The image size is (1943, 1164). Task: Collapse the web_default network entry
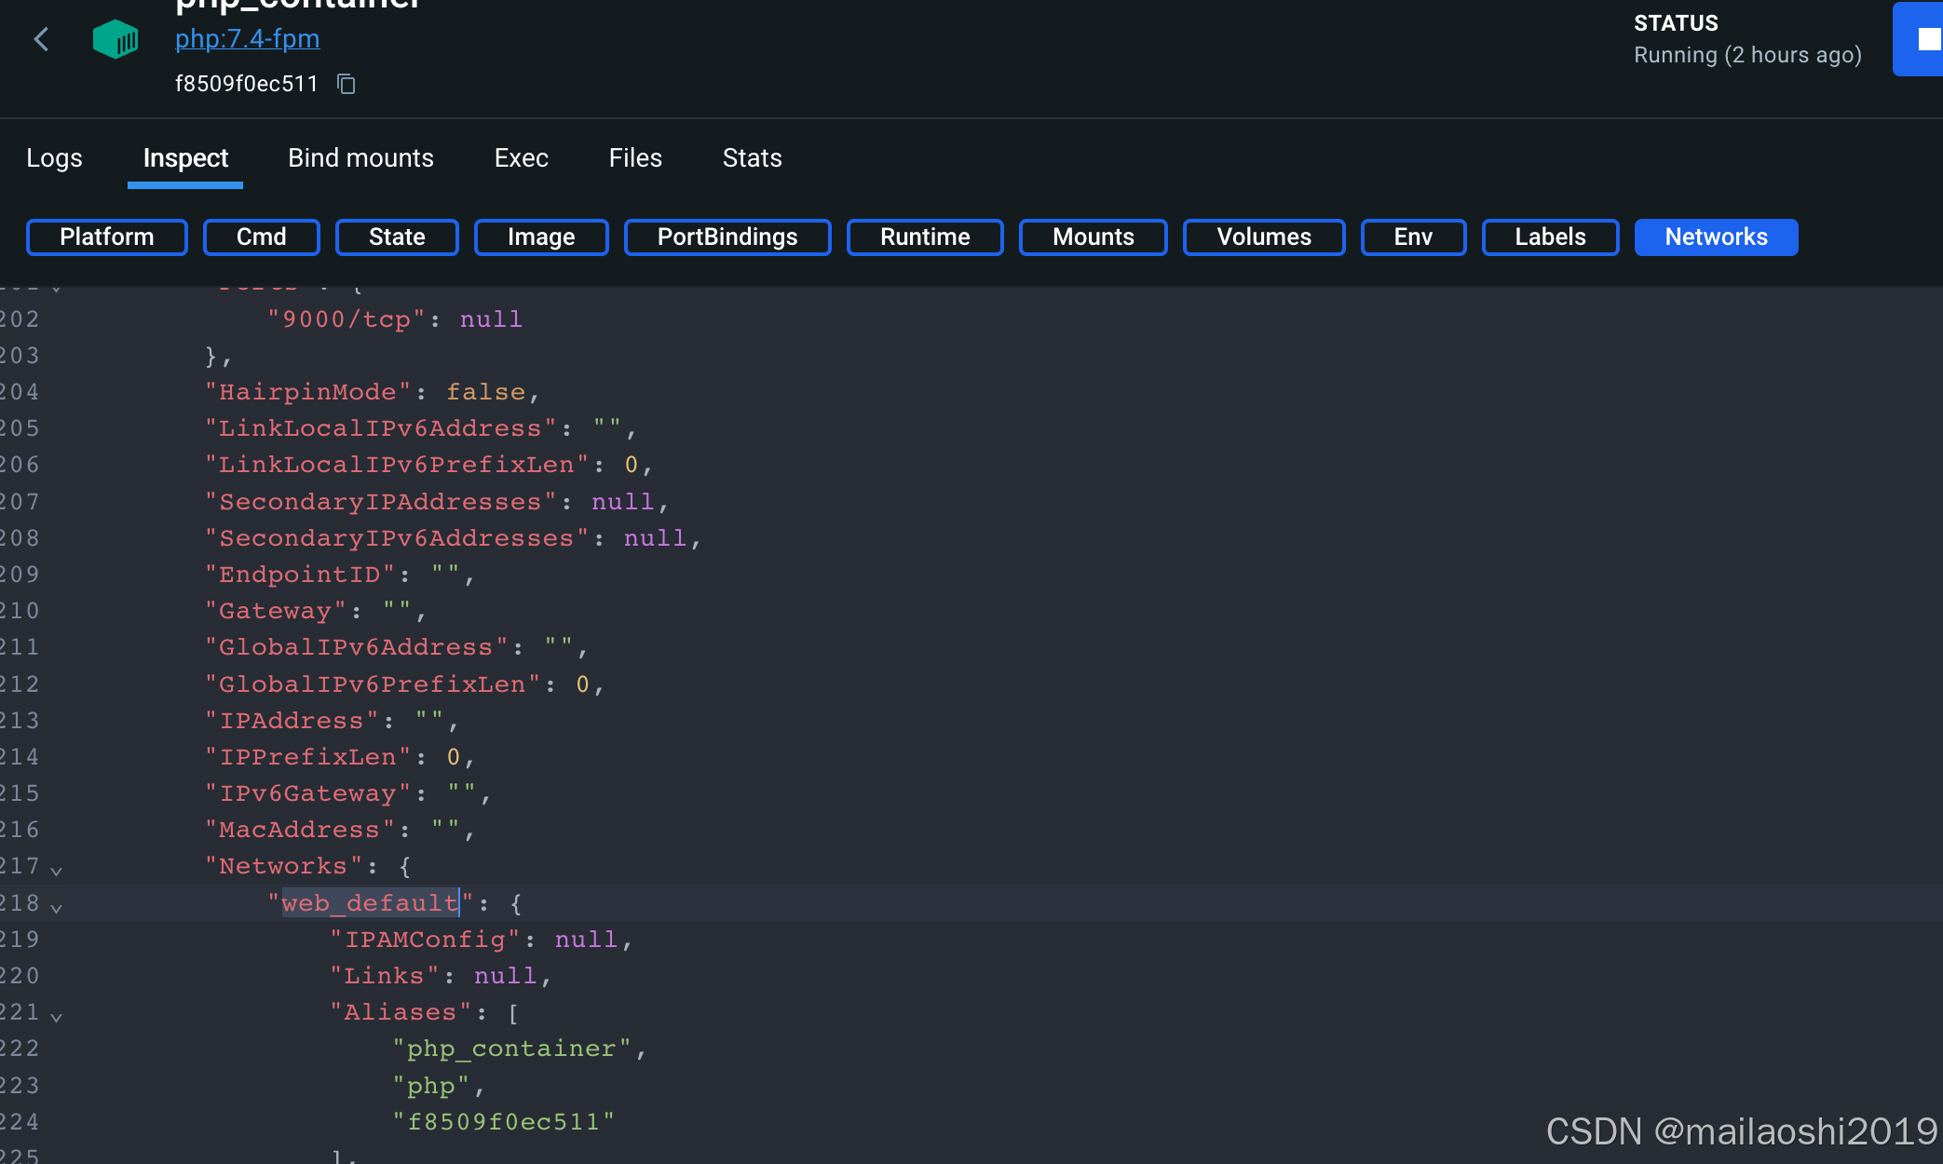pos(57,908)
